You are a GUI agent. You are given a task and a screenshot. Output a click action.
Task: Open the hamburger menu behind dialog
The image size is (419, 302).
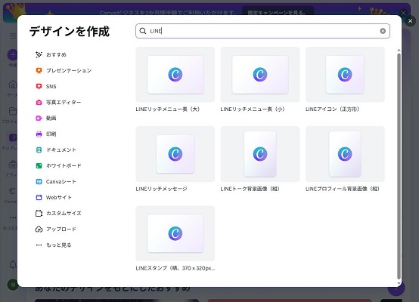point(13,35)
